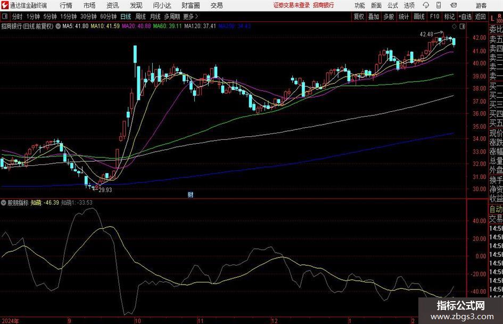Viewport: 503px width, 324px height.
Task: Click the 知萌: -46.39 indicator value
Action: [45, 202]
